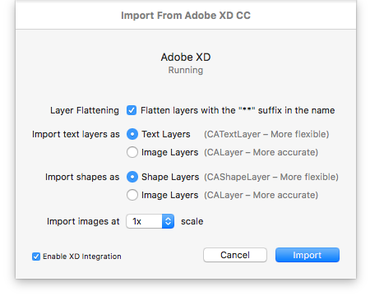Viewport: 370px width, 296px height.
Task: Choose Image Layers for shapes import
Action: click(x=132, y=195)
